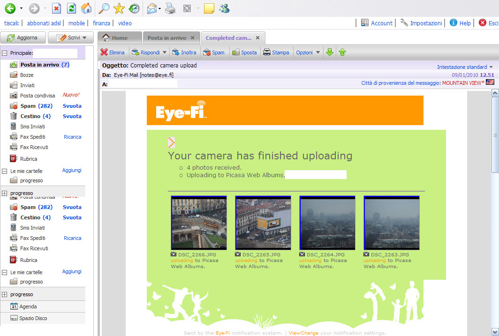499x336 pixels.
Task: Open the forward history dropdown arrow
Action: click(45, 8)
